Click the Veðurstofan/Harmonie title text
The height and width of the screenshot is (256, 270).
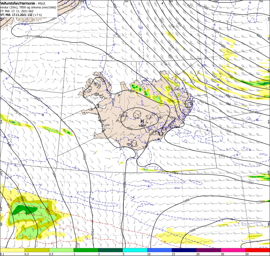pyautogui.click(x=18, y=3)
